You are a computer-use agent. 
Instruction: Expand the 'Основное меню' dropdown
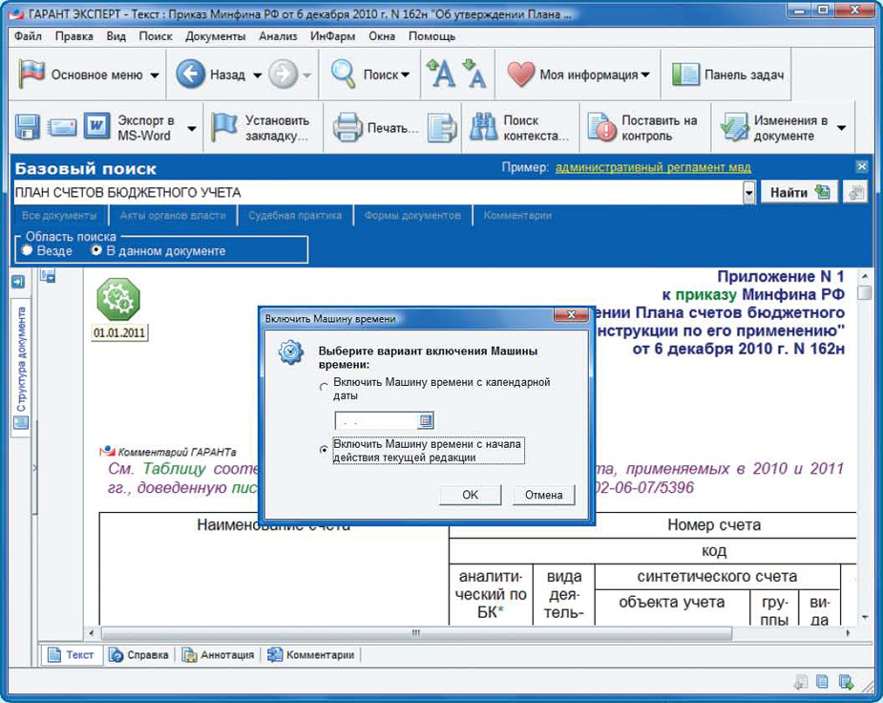point(154,75)
